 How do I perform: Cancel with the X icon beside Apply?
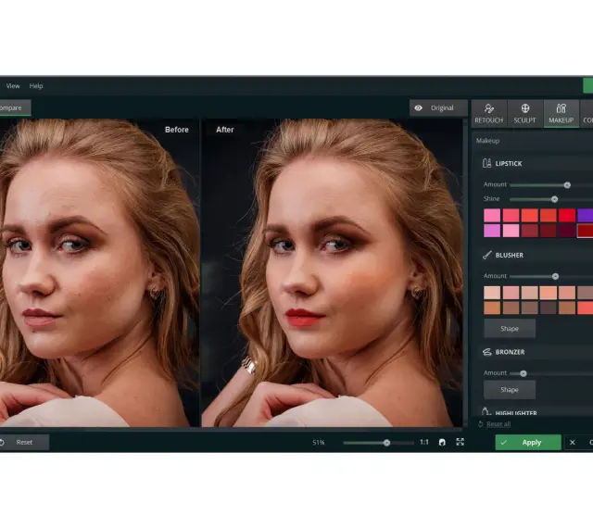(573, 442)
